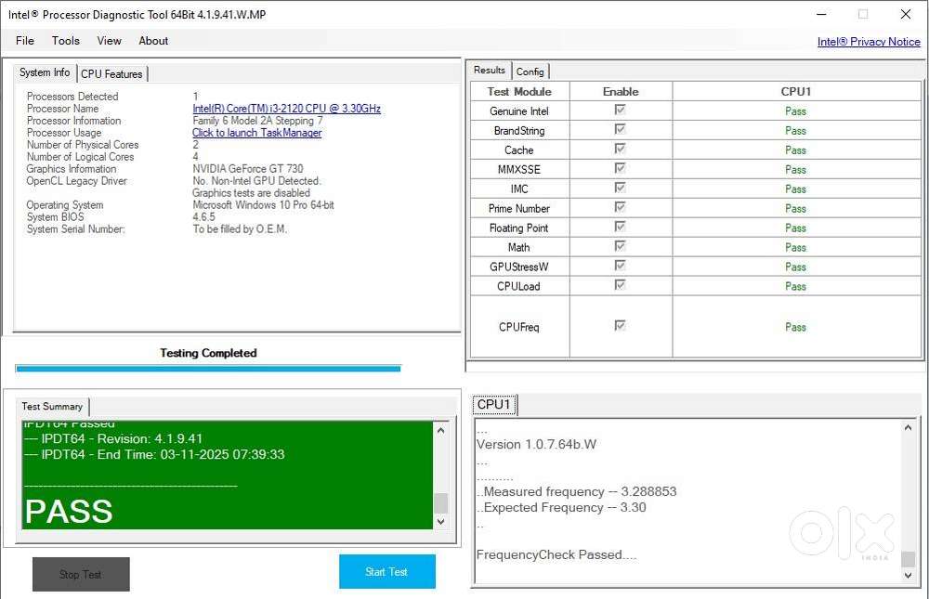Disable the Genuine Intel test checkbox
The width and height of the screenshot is (929, 599).
(620, 111)
